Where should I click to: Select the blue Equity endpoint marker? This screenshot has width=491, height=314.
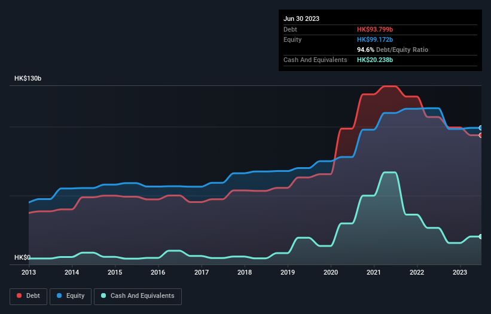tap(481, 128)
